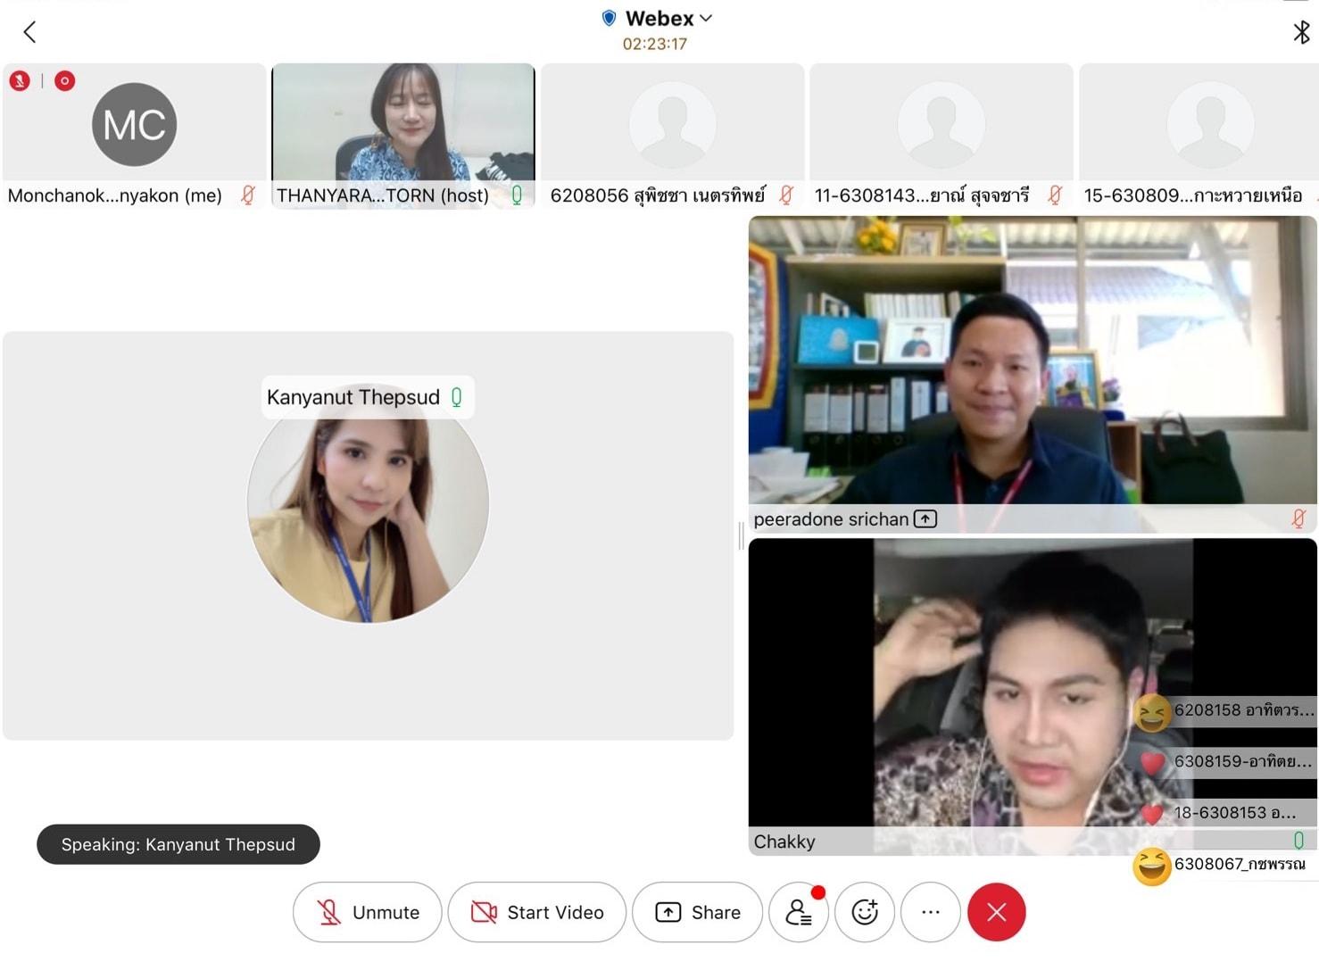
Task: Click the Unmute button
Action: 368,912
